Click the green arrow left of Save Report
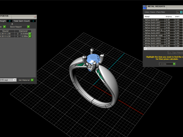Viewport: 183px width, 137px height. tap(5, 27)
